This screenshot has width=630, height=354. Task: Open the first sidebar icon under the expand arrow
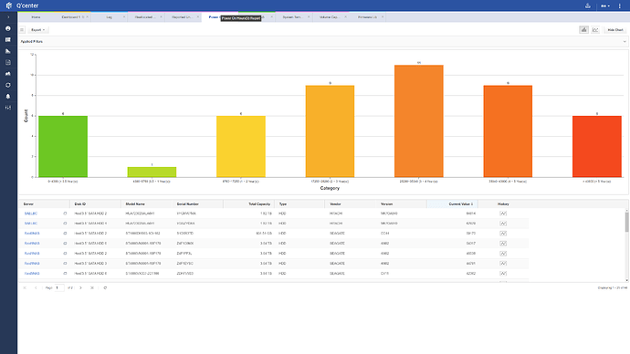pos(8,28)
